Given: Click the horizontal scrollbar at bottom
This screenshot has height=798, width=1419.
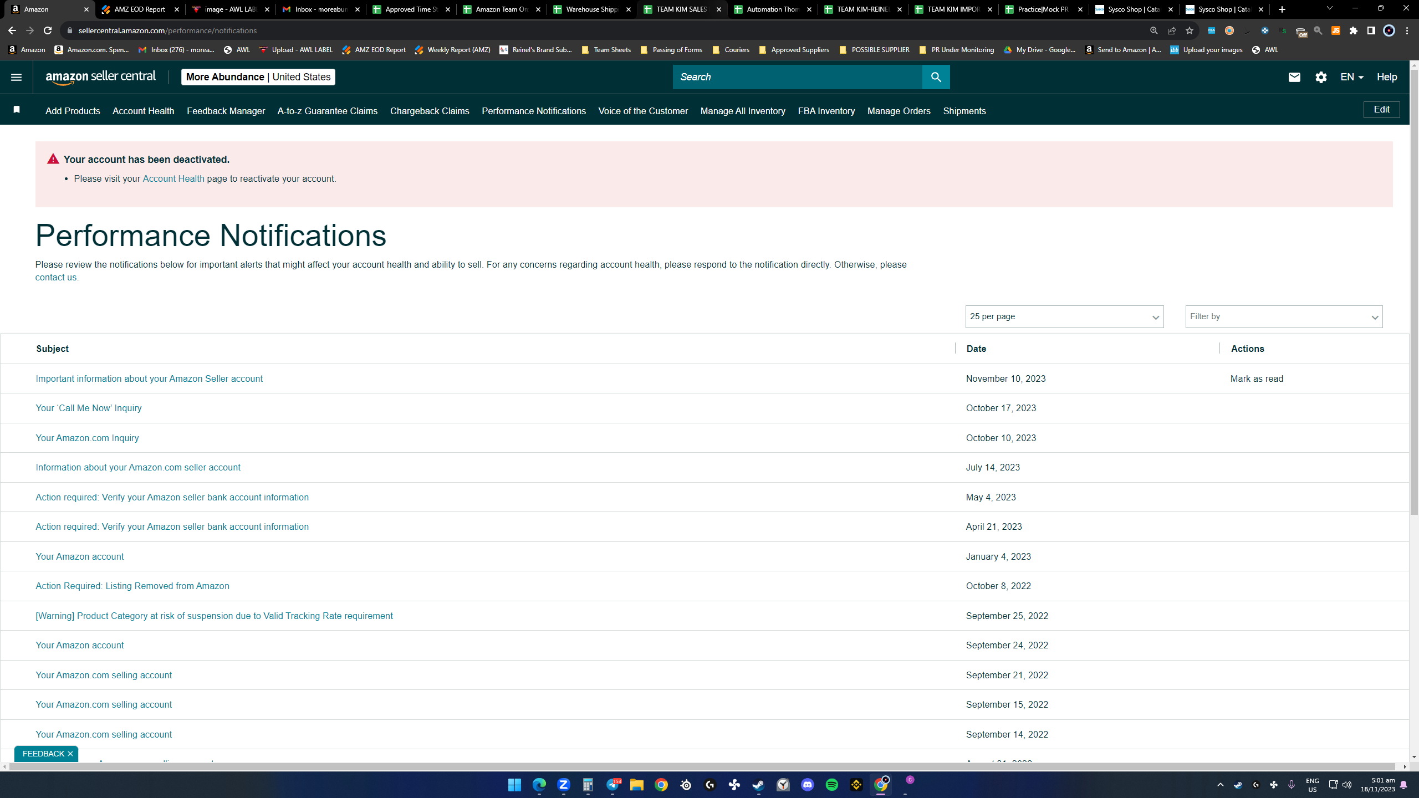Looking at the screenshot, I should click(x=703, y=766).
